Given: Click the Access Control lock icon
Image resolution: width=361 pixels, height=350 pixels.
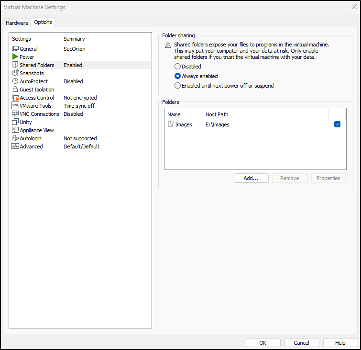Looking at the screenshot, I should pyautogui.click(x=15, y=98).
